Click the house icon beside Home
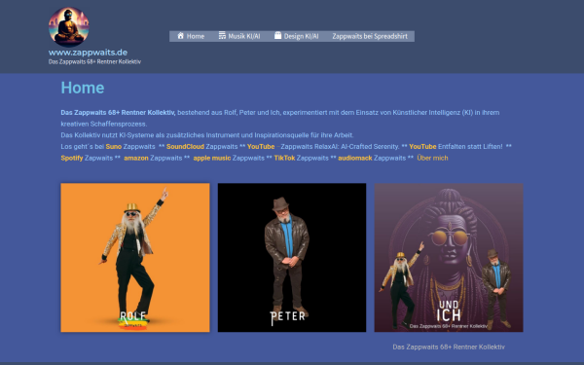 pyautogui.click(x=181, y=36)
